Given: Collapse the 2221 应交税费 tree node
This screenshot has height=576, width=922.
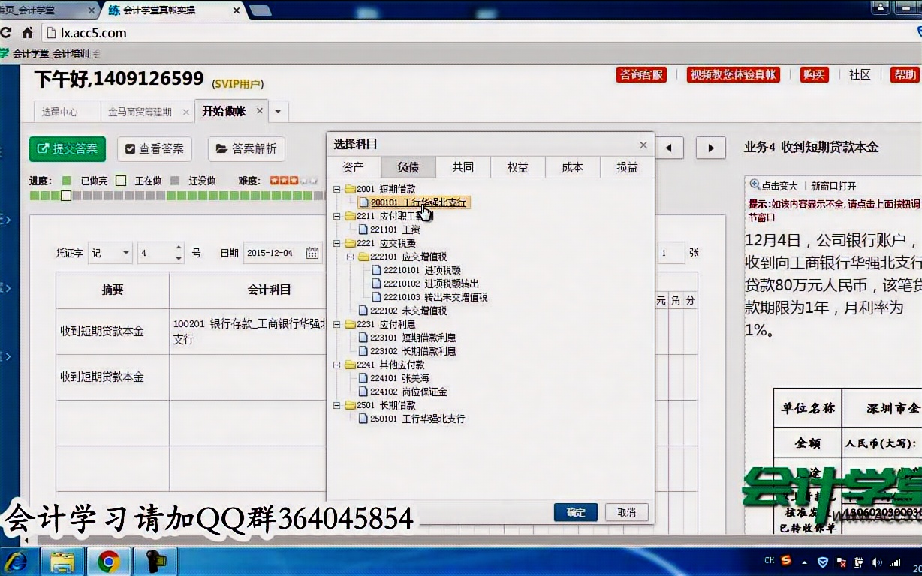Looking at the screenshot, I should point(336,243).
